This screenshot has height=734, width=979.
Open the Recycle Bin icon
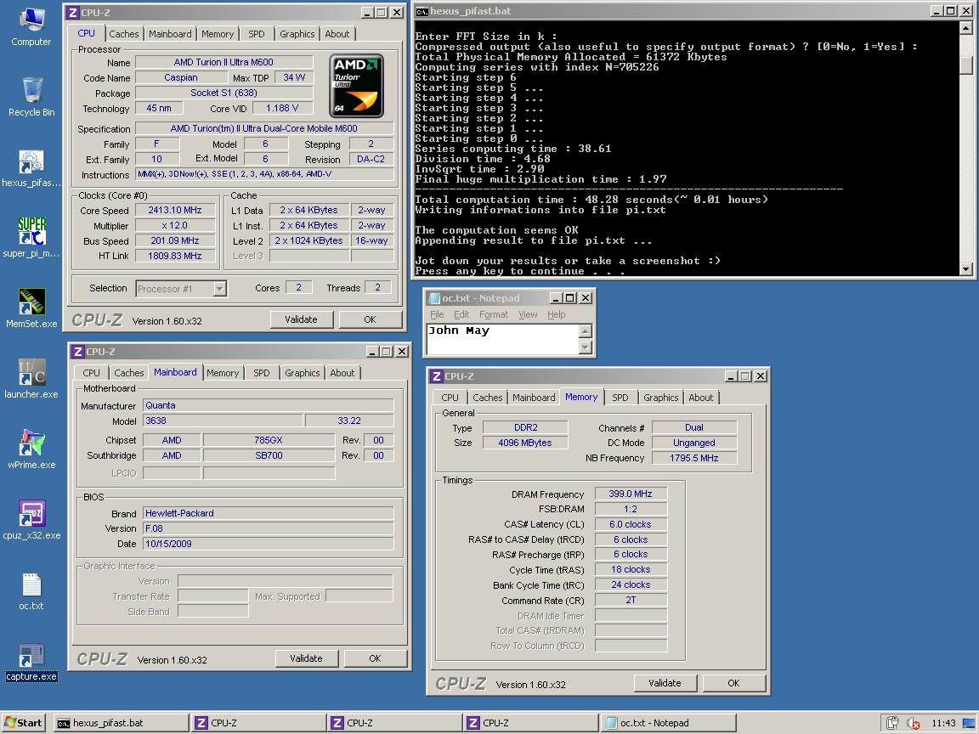31,98
